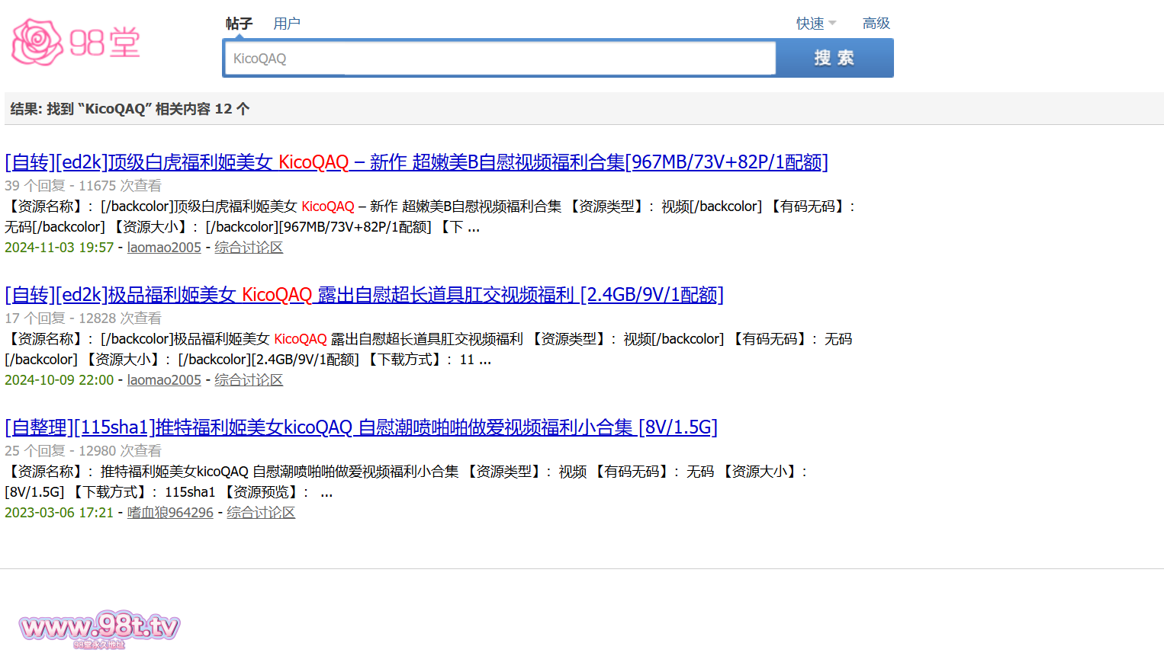Open 综合讨论区 link of 2024-11-03 post
1164x656 pixels.
tap(249, 248)
